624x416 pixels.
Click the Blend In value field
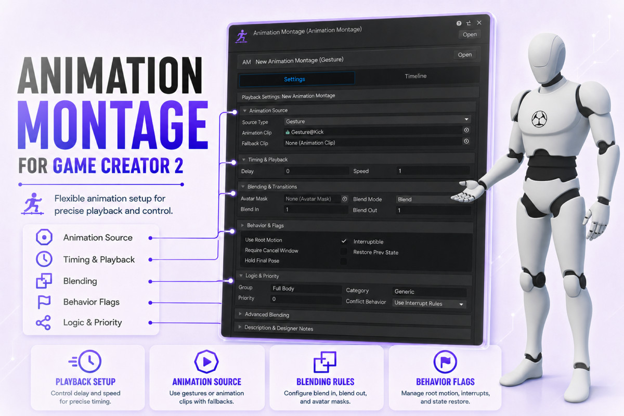pyautogui.click(x=316, y=210)
